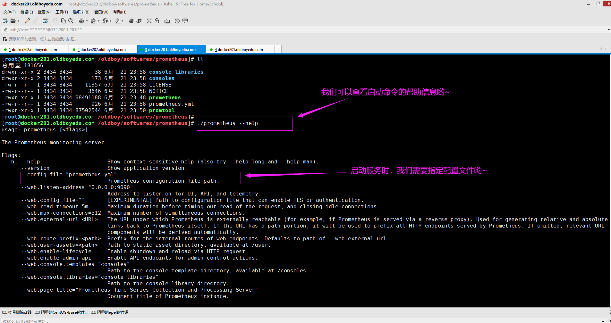
Task: Click the 阿里的epel软件源 quick command button
Action: click(110, 312)
